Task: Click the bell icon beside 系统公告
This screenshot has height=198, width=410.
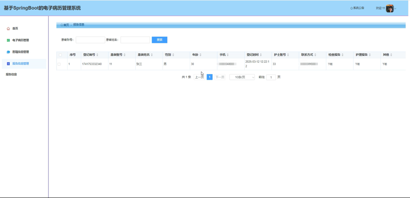Action: coord(352,8)
